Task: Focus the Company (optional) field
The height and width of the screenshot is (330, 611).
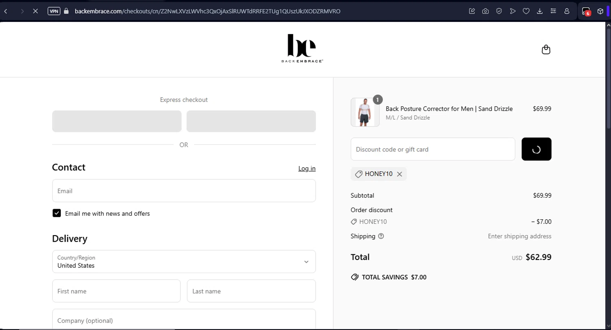Action: point(184,319)
